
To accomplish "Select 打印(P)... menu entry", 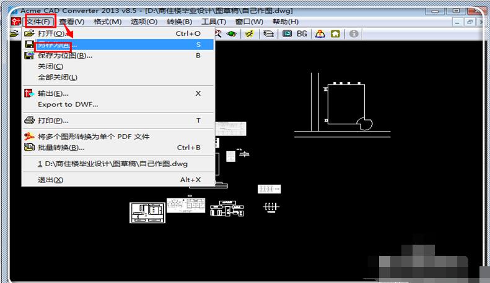I will point(118,120).
